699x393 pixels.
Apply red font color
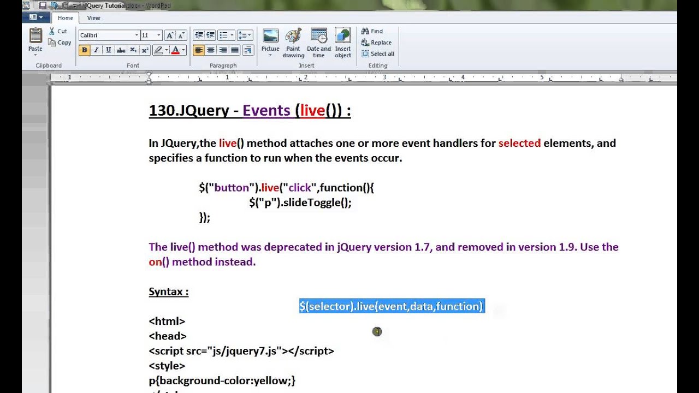(175, 50)
